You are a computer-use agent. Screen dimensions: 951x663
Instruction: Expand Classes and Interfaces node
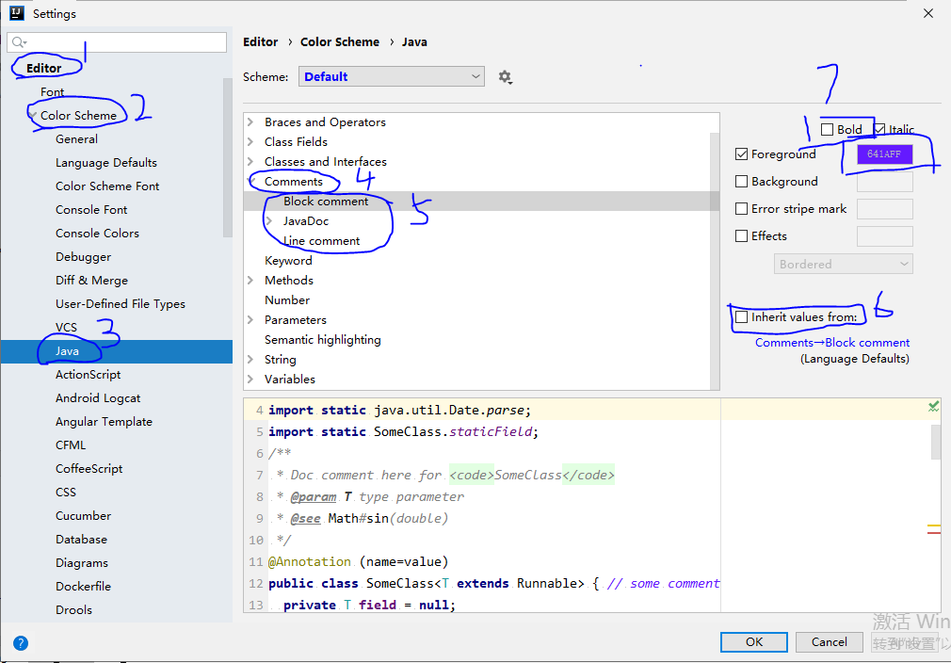click(250, 162)
